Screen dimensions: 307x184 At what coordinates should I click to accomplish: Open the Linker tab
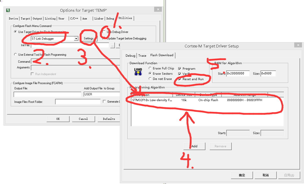coord(99,18)
